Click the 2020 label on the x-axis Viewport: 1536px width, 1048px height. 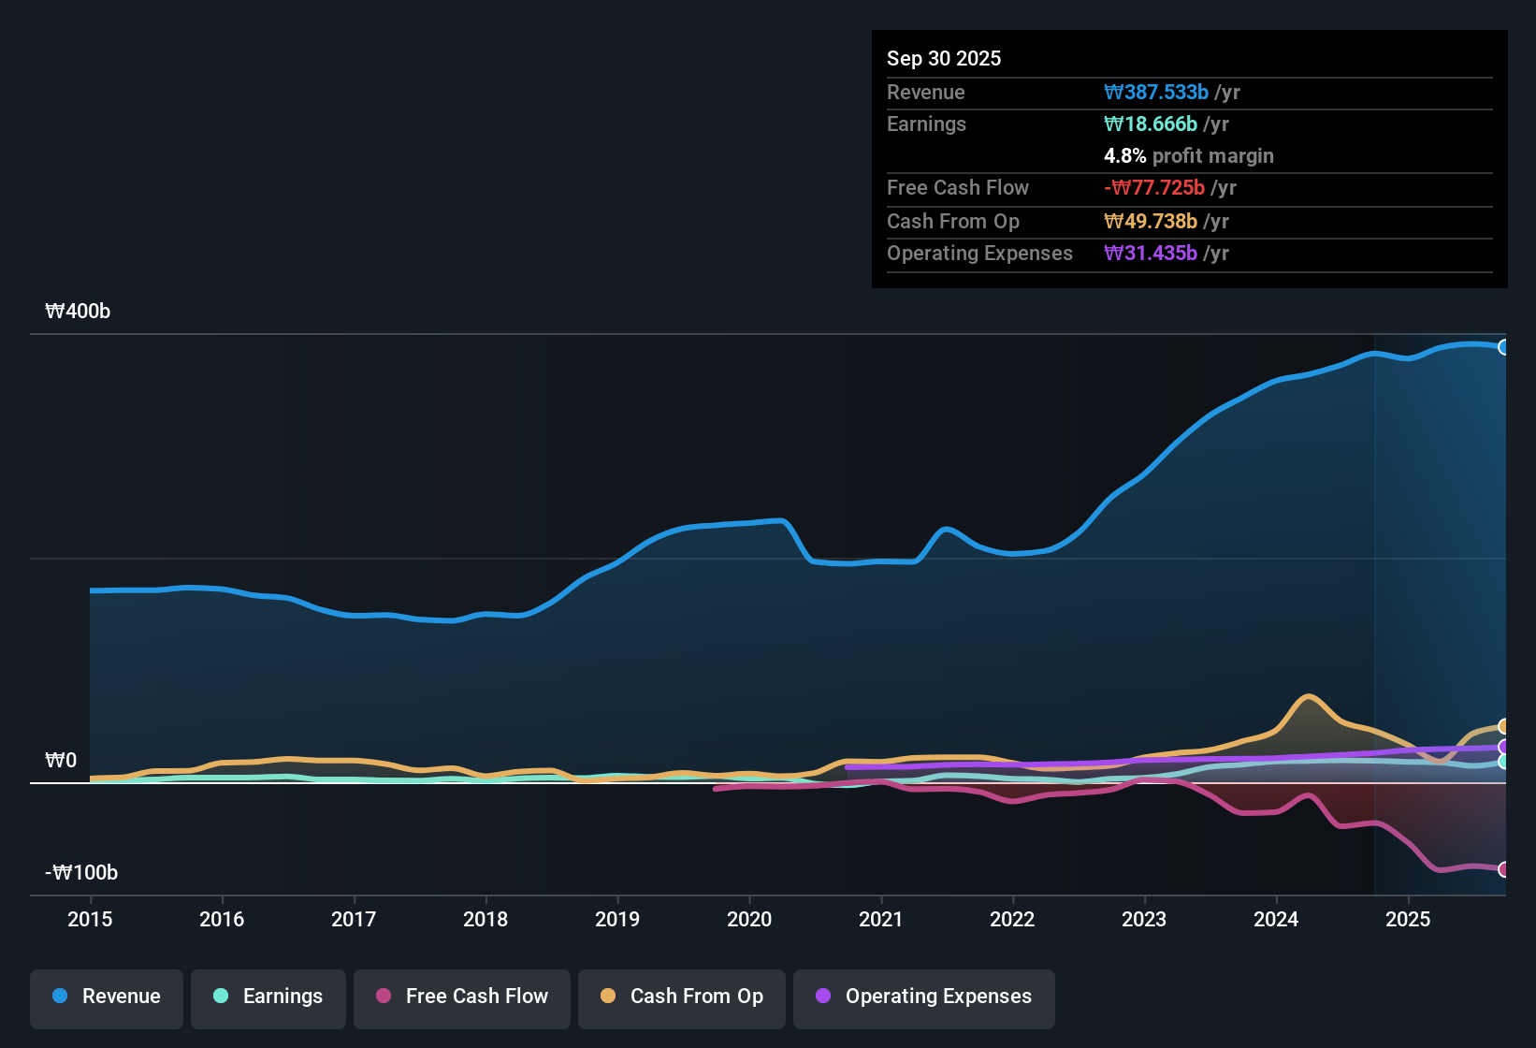coord(748,920)
